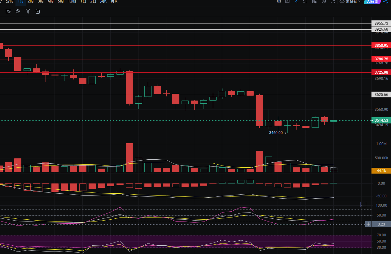Image resolution: width=391 pixels, height=254 pixels.
Task: Click the drawing notes edit icon
Action: click(x=8, y=11)
